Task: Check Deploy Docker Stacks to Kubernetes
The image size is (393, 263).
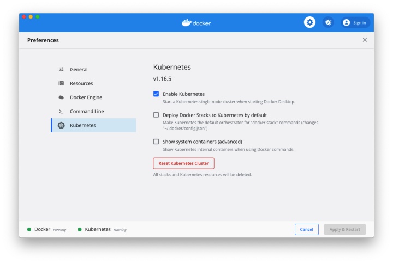Action: [x=156, y=115]
